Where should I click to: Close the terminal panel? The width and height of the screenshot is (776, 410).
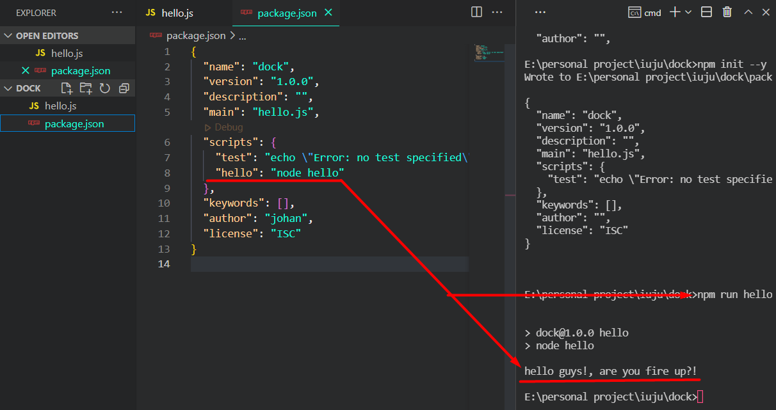coord(766,12)
